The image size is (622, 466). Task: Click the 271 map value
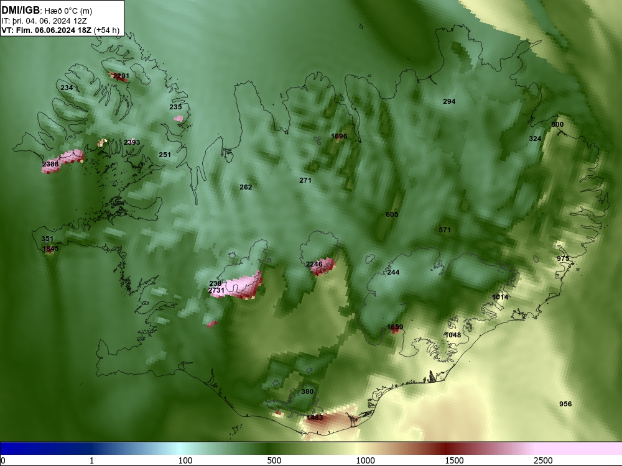[x=305, y=180]
